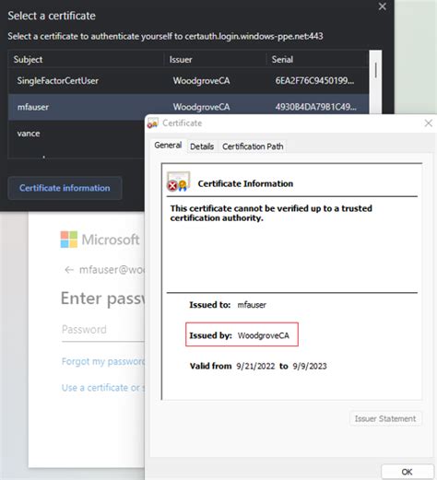This screenshot has width=437, height=480.
Task: Go back using the arrow beside mfauser
Action: (69, 270)
